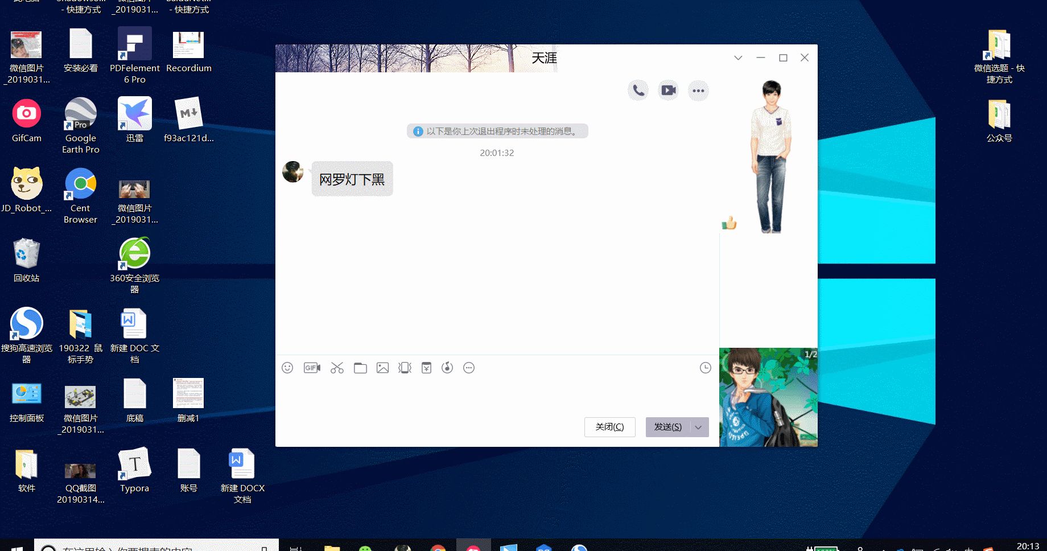Expand the title bar dropdown chevron
Image resolution: width=1047 pixels, height=551 pixels.
click(738, 57)
